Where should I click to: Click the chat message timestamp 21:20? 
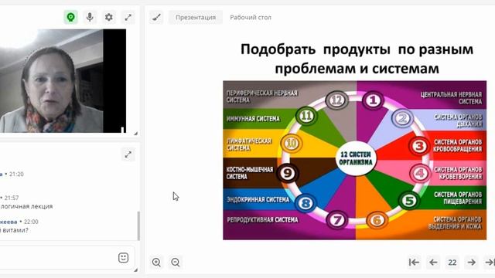[16, 174]
